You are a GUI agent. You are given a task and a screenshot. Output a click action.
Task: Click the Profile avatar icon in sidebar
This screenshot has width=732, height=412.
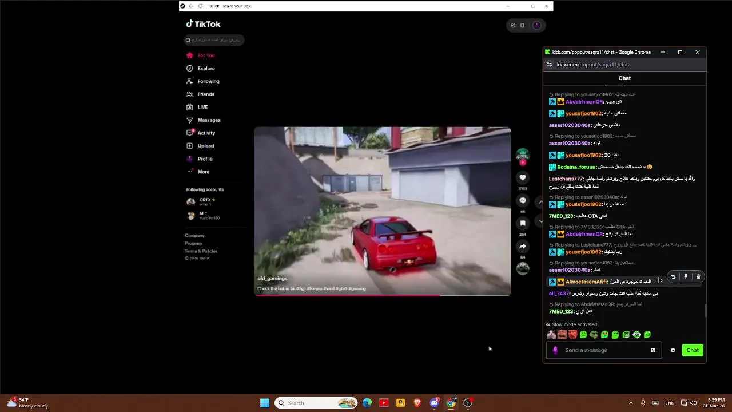pyautogui.click(x=190, y=159)
